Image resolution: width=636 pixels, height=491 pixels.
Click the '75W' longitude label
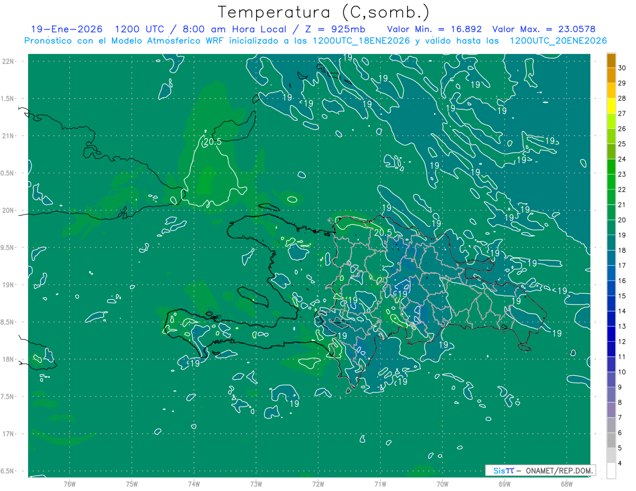[x=132, y=484]
